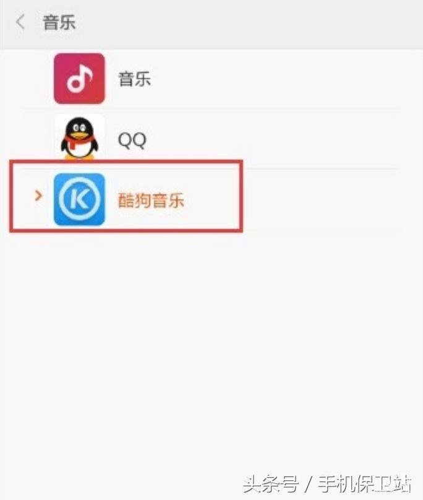Open the pink music note app icon

[79, 79]
